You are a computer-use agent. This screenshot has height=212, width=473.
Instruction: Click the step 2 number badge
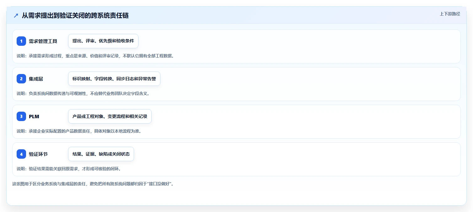(21, 79)
